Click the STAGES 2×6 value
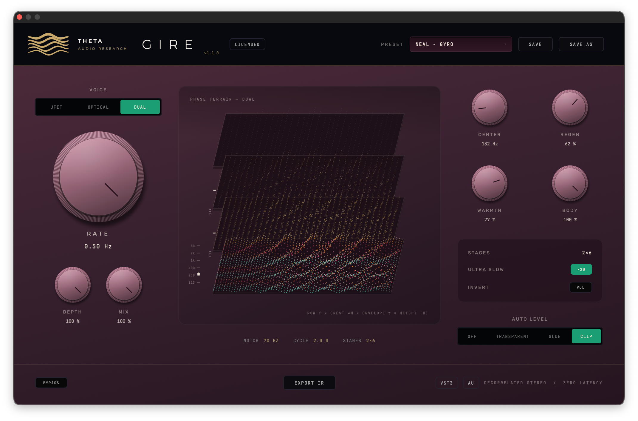Image resolution: width=638 pixels, height=421 pixels. coord(587,253)
